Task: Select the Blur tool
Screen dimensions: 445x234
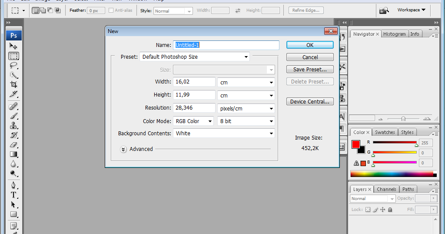Action: (13, 164)
